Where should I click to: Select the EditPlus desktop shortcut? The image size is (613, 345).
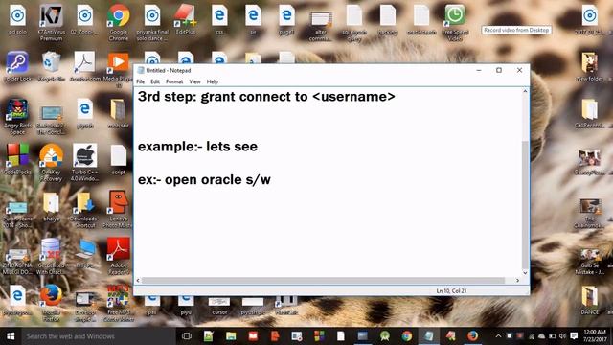coord(185,19)
